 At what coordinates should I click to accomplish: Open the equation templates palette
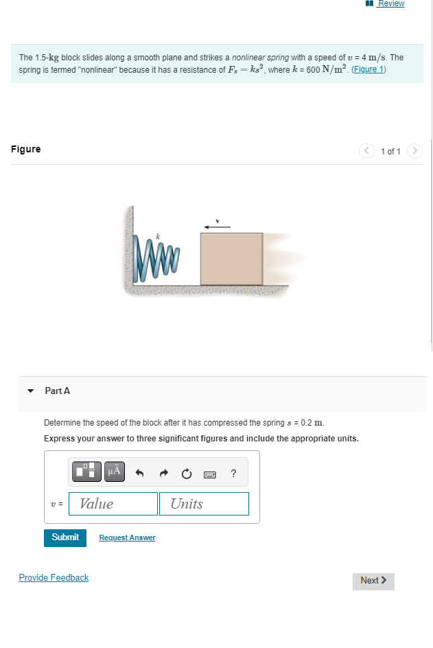pos(86,472)
